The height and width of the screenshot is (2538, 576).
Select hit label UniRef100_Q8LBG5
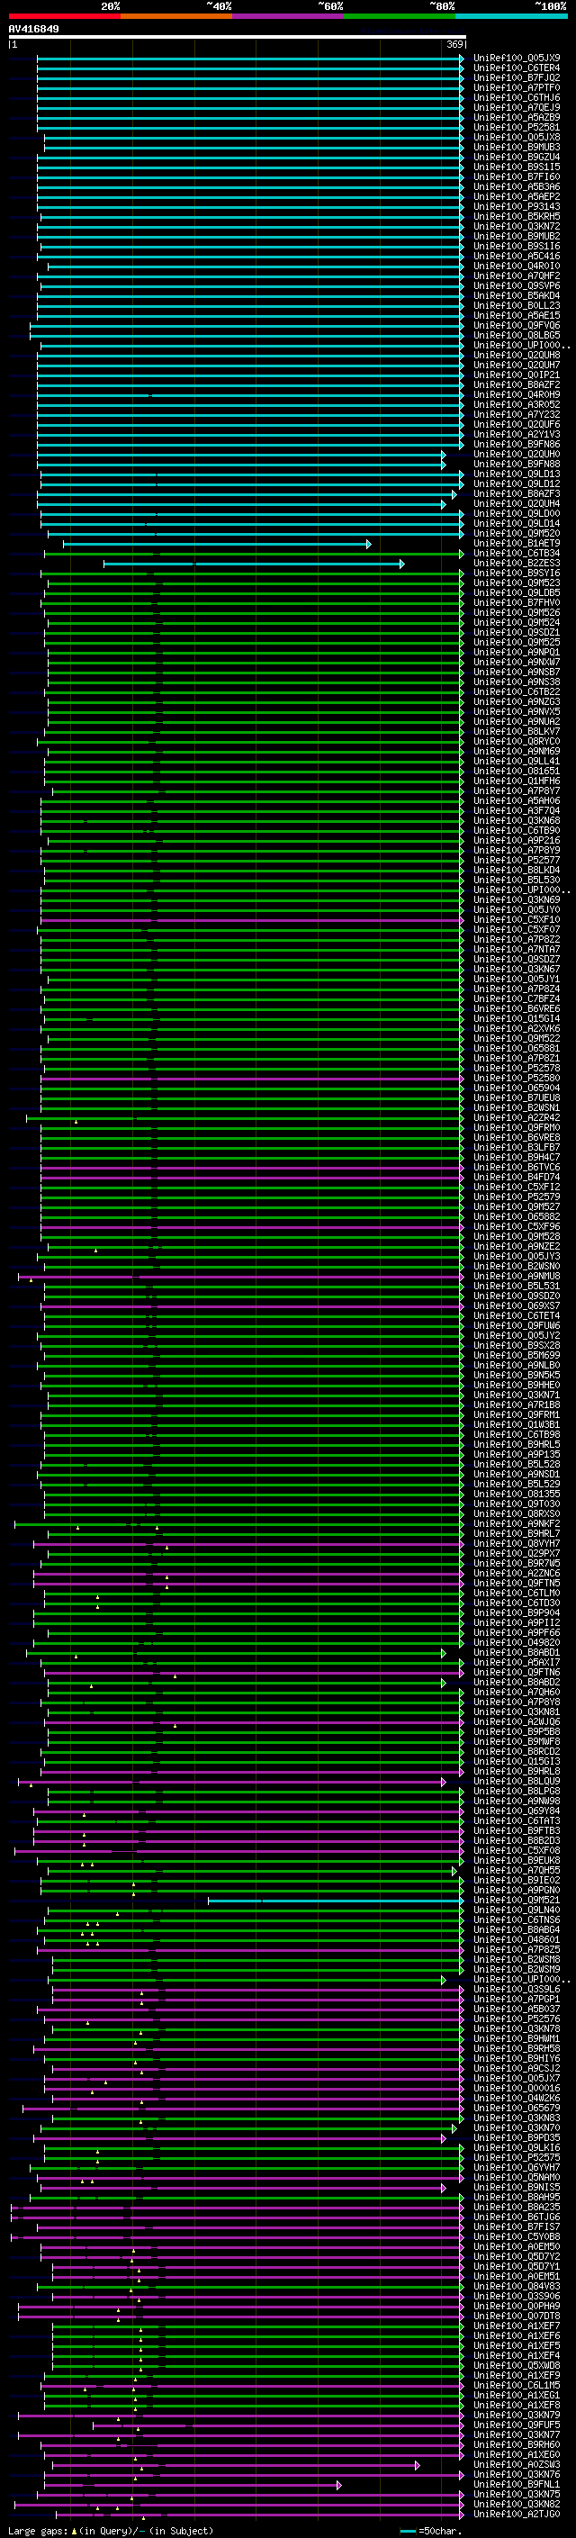517,335
